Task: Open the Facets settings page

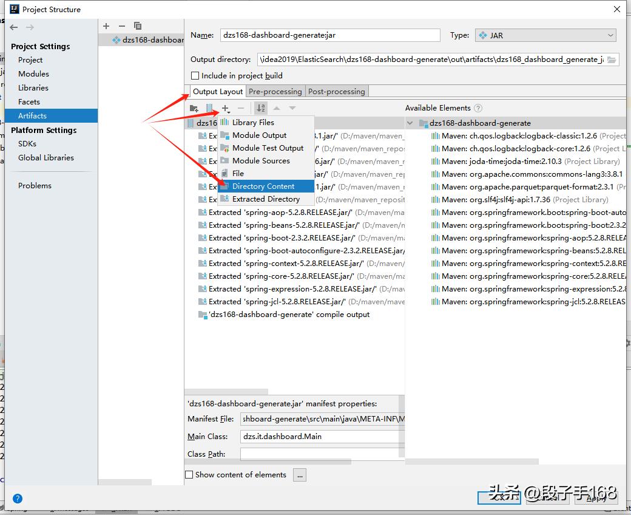Action: (x=29, y=102)
